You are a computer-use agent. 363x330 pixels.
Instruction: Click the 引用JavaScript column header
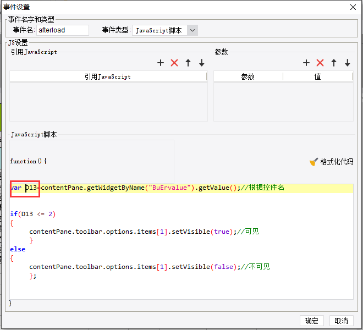tap(108, 76)
